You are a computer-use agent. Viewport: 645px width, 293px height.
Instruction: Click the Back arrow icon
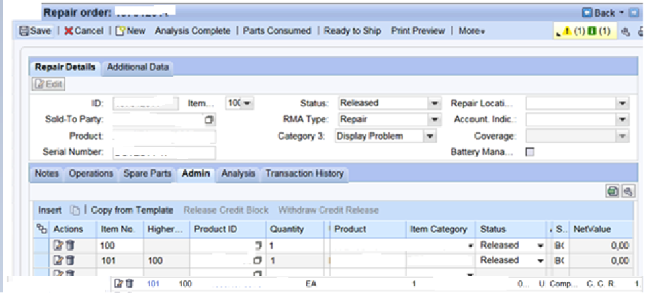coord(586,13)
